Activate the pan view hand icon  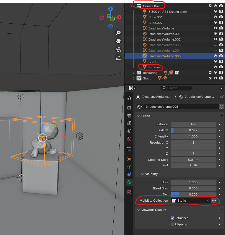pyautogui.click(x=118, y=41)
